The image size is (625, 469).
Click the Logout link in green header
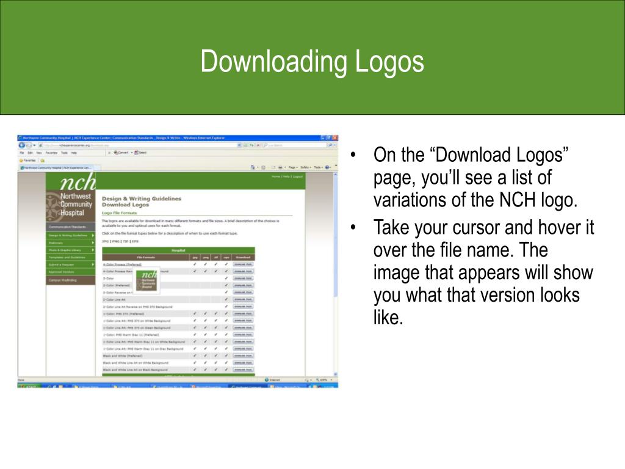pyautogui.click(x=298, y=176)
